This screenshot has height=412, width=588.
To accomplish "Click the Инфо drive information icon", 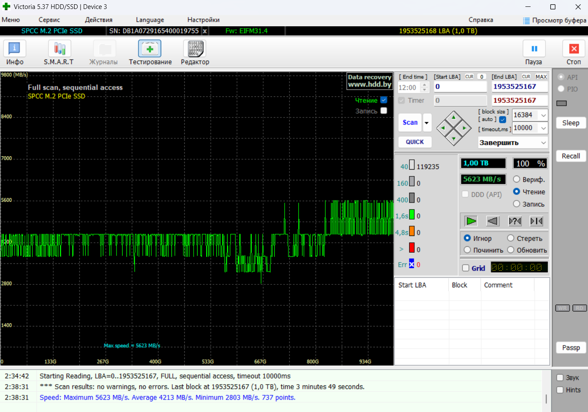I will pyautogui.click(x=15, y=49).
